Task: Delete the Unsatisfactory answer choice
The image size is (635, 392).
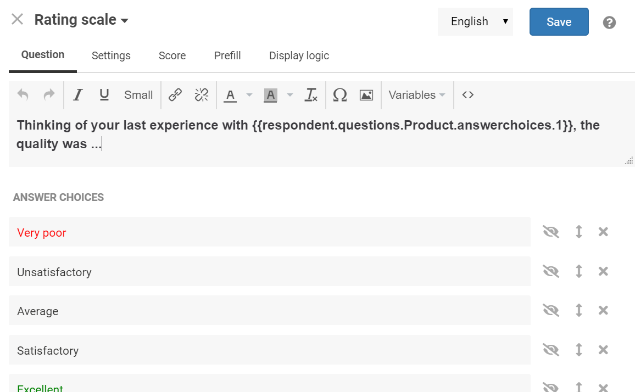Action: click(x=603, y=271)
